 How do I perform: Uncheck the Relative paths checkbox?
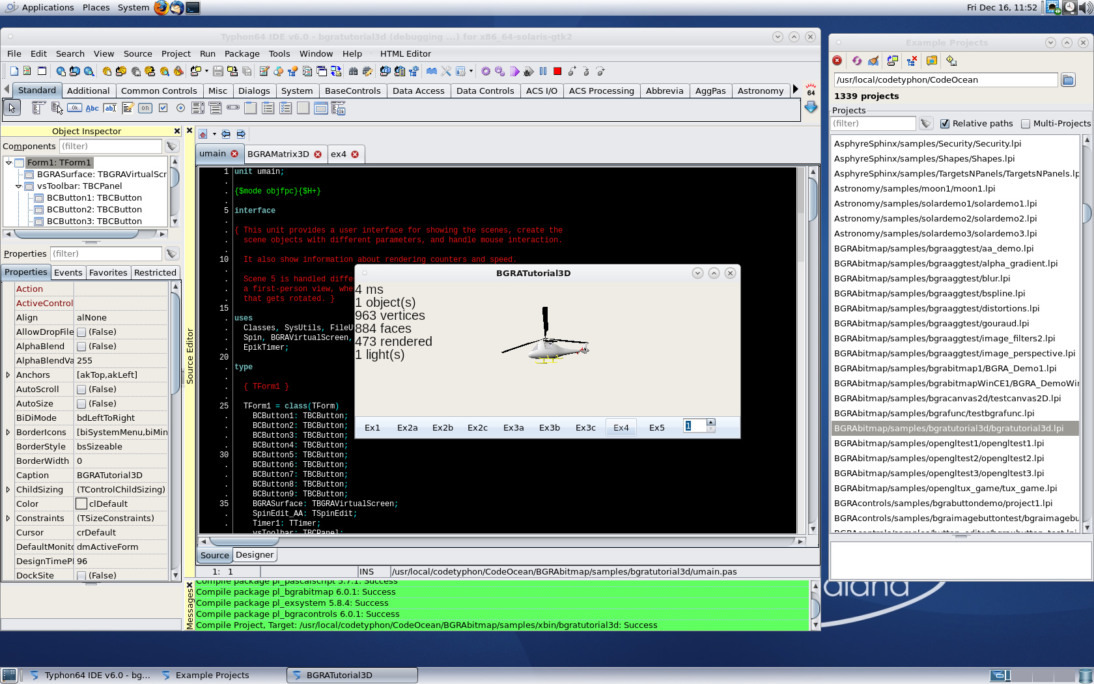[x=945, y=124]
